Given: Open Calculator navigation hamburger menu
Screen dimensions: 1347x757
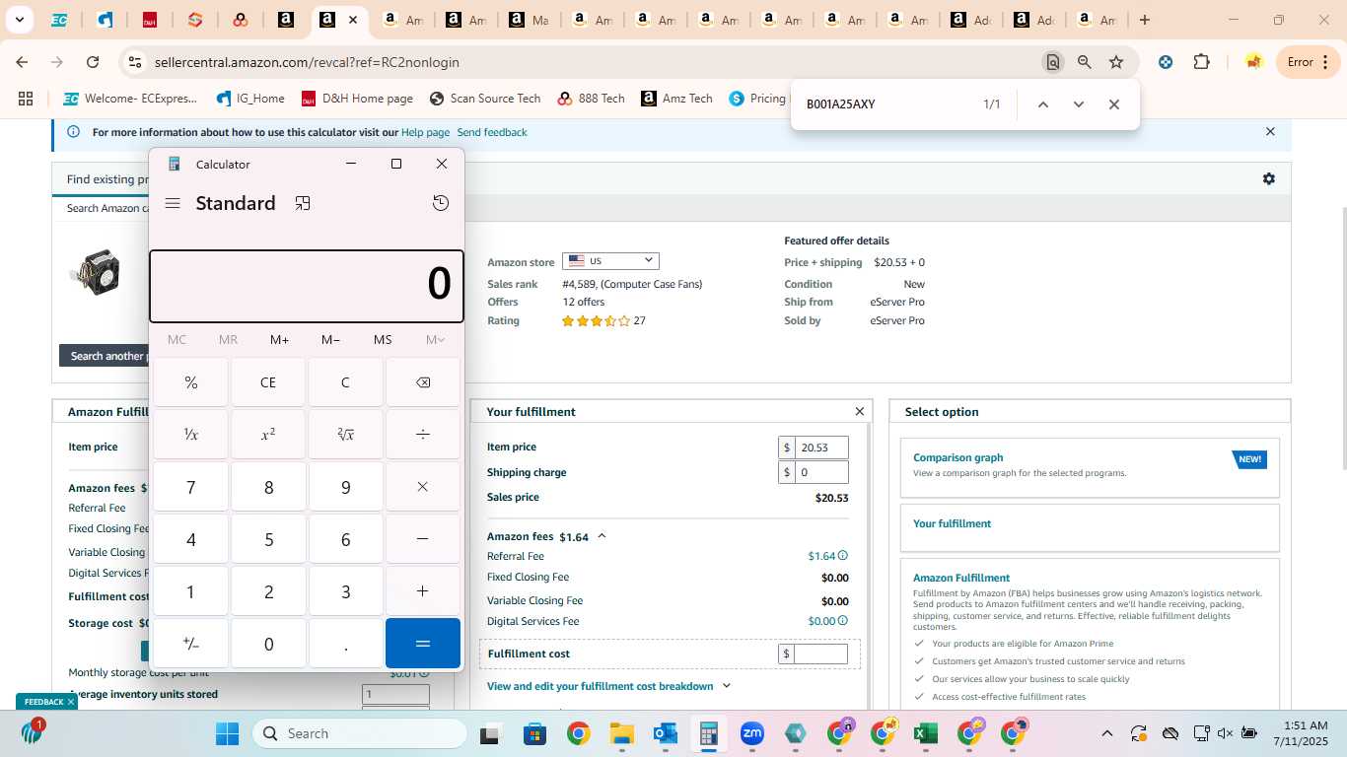Looking at the screenshot, I should click(173, 203).
